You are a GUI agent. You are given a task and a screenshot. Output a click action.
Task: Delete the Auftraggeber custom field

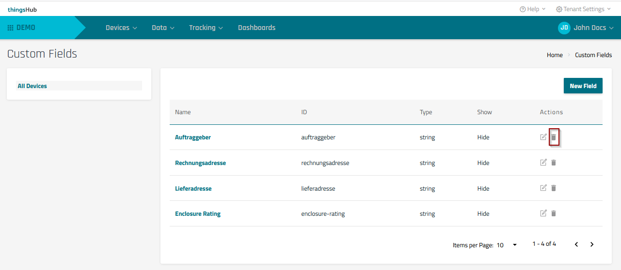click(554, 137)
